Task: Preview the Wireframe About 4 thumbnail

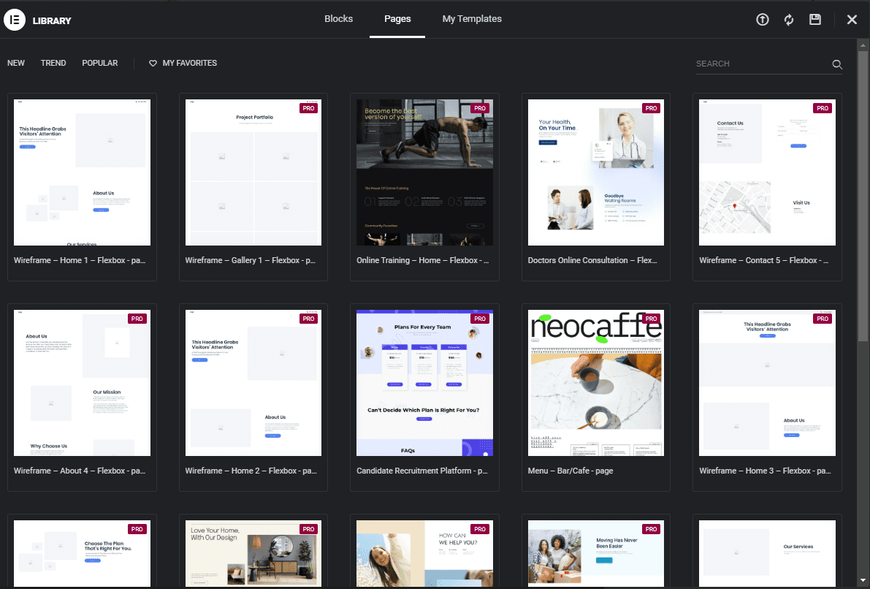Action: click(82, 382)
